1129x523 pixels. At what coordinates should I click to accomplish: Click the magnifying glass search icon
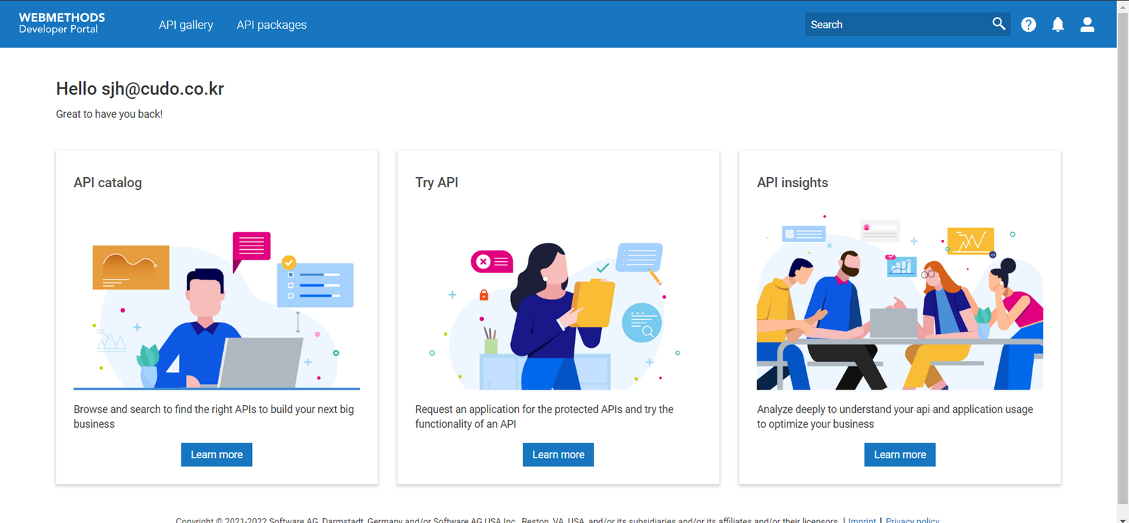tap(998, 24)
